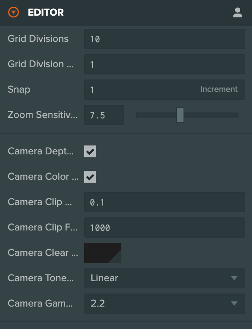Click the Camera Clear color swatch
252x329 pixels.
point(103,252)
